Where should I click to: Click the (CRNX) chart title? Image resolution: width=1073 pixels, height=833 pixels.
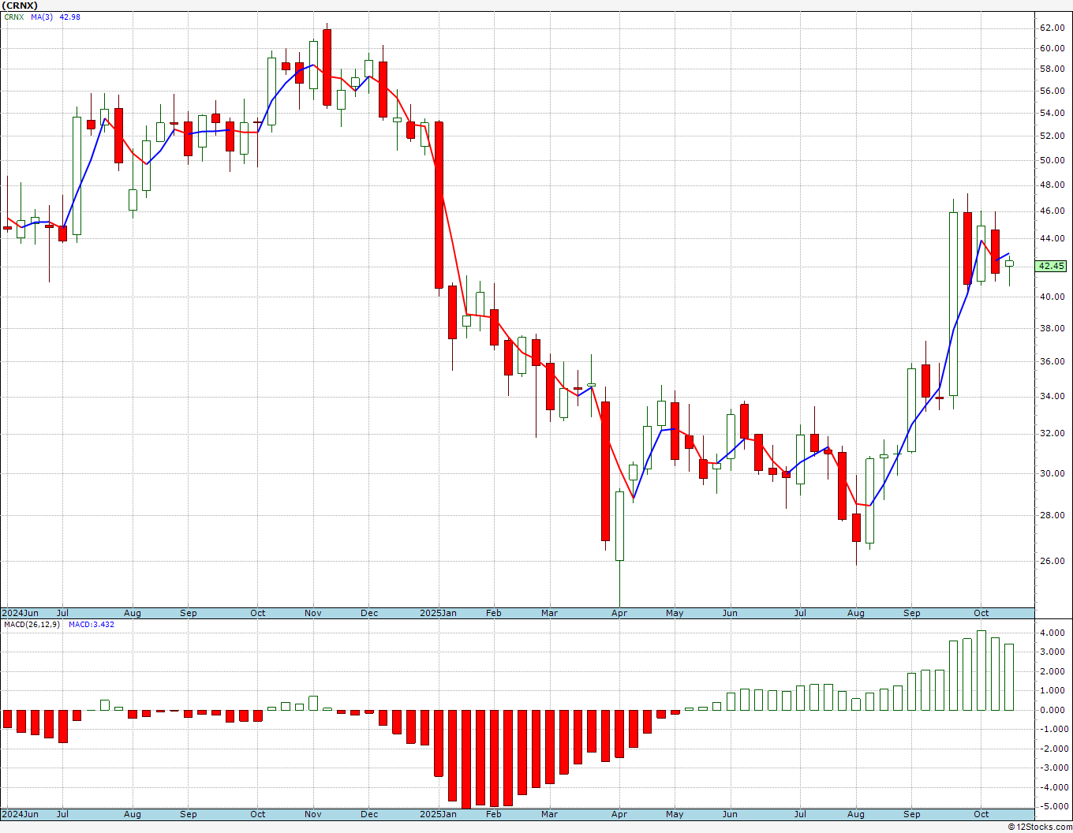[x=19, y=6]
